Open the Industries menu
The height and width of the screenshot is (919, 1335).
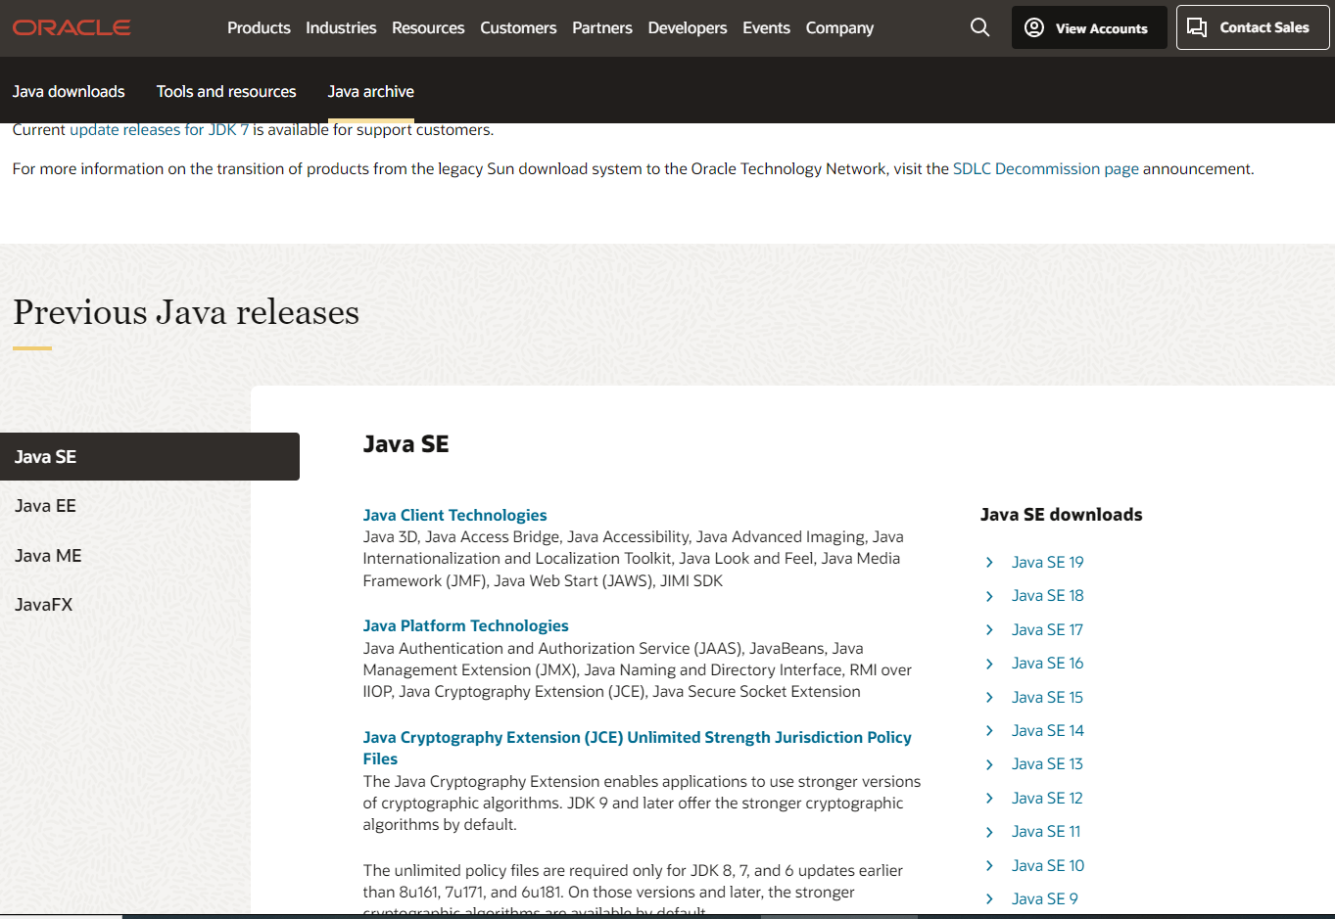click(x=341, y=27)
